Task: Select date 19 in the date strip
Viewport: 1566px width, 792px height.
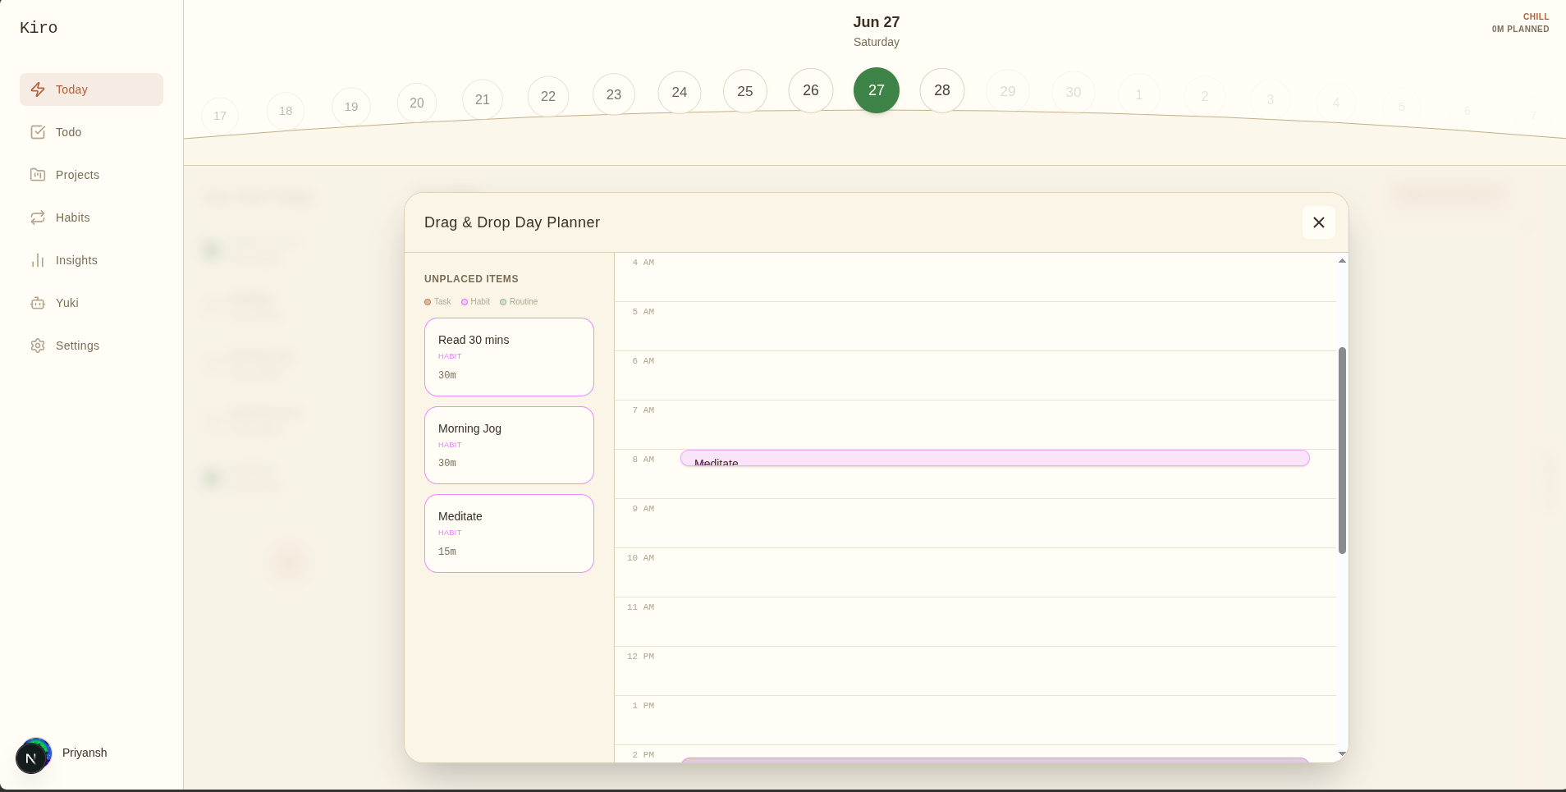Action: click(x=351, y=107)
